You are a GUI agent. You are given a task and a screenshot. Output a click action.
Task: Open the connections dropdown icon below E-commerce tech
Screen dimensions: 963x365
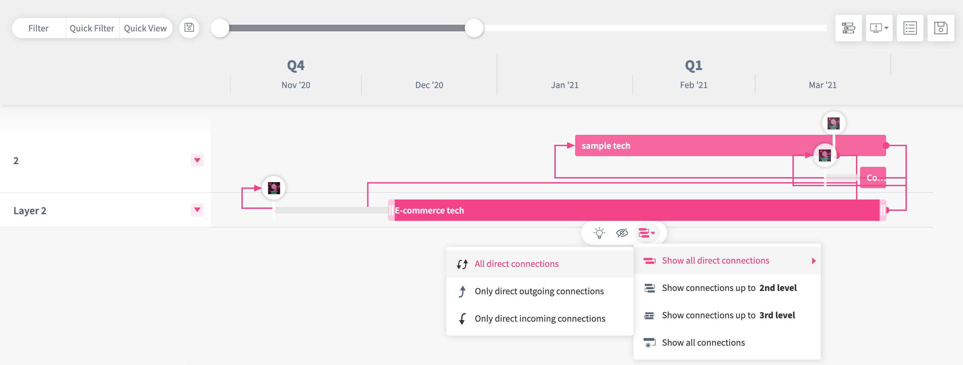coord(646,233)
